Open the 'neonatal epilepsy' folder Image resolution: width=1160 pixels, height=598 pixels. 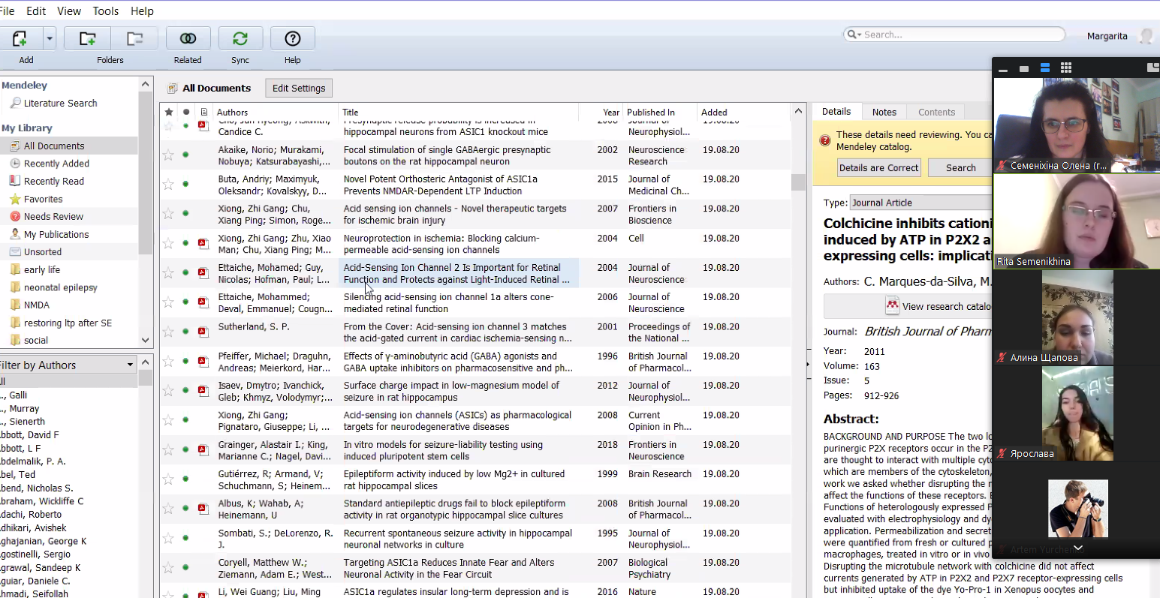point(60,287)
